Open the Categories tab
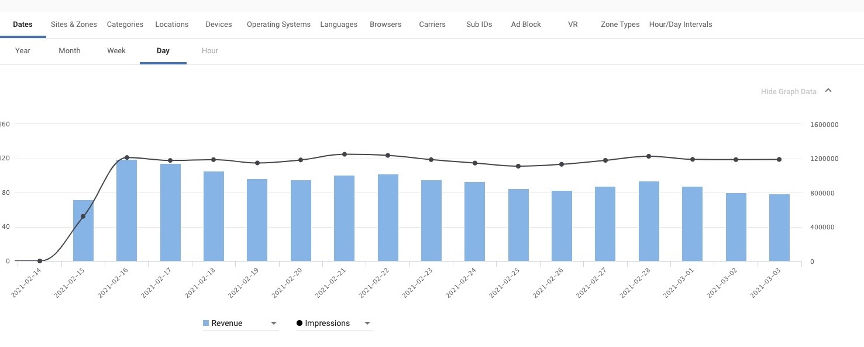The width and height of the screenshot is (864, 347). point(125,25)
